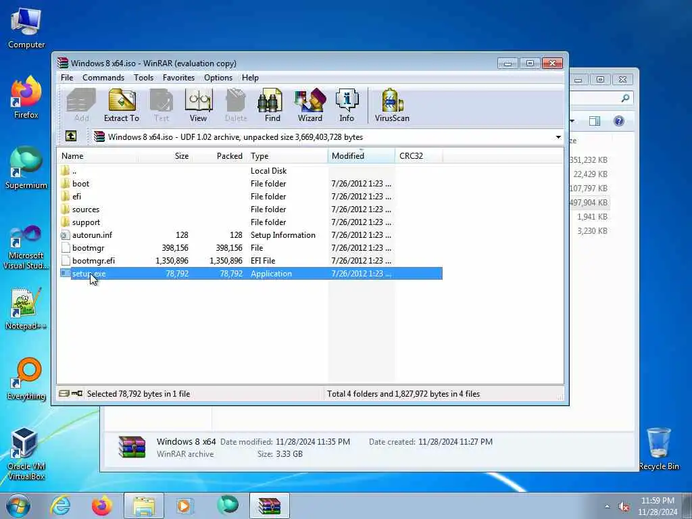The width and height of the screenshot is (692, 519).
Task: Show archive Info
Action: (x=347, y=105)
